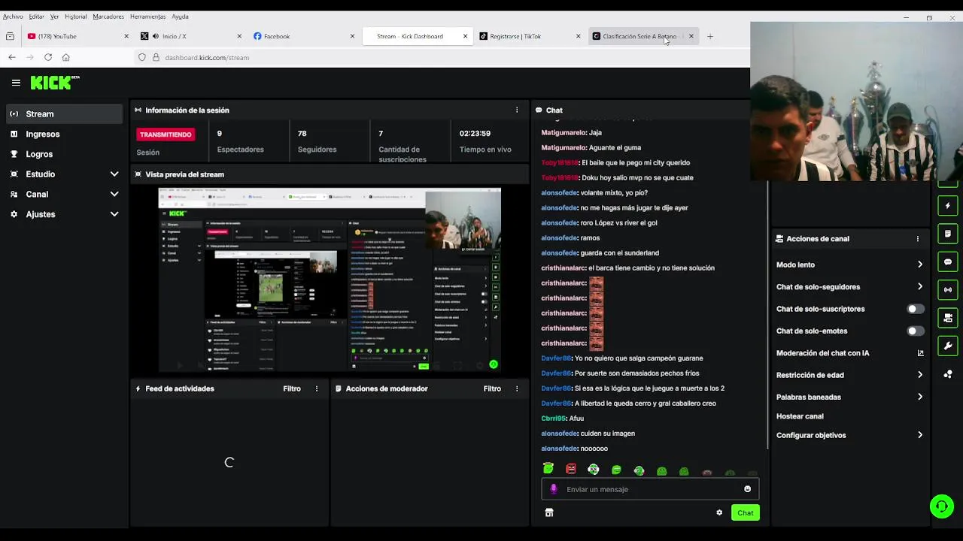Image resolution: width=963 pixels, height=541 pixels.
Task: Switch to the Registrarse TikTok tab
Action: tap(530, 36)
